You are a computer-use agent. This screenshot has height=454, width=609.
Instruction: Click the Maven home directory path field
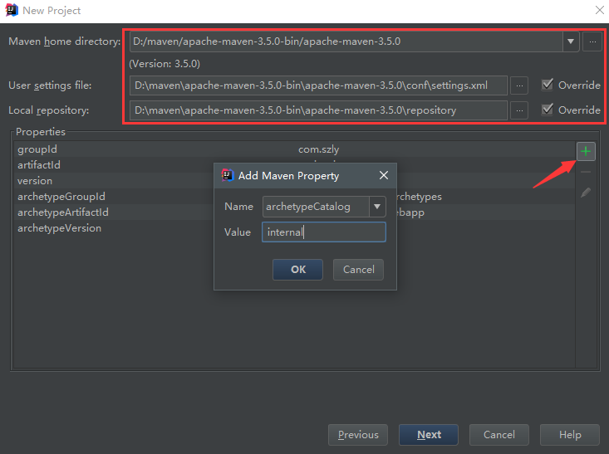[346, 41]
